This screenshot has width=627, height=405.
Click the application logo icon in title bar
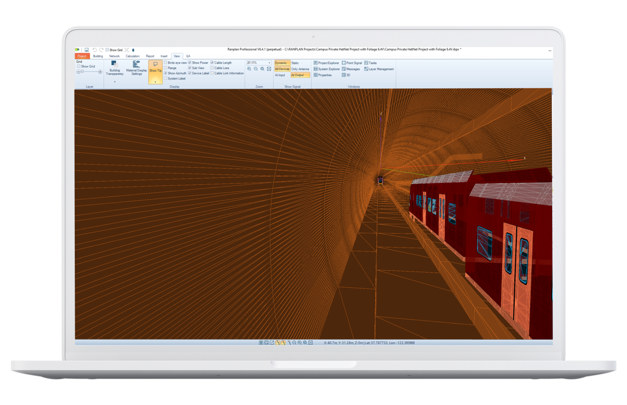coord(77,50)
